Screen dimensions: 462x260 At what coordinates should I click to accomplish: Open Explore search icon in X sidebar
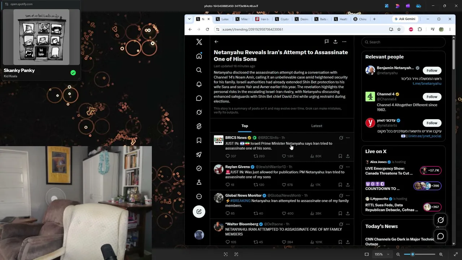(199, 70)
